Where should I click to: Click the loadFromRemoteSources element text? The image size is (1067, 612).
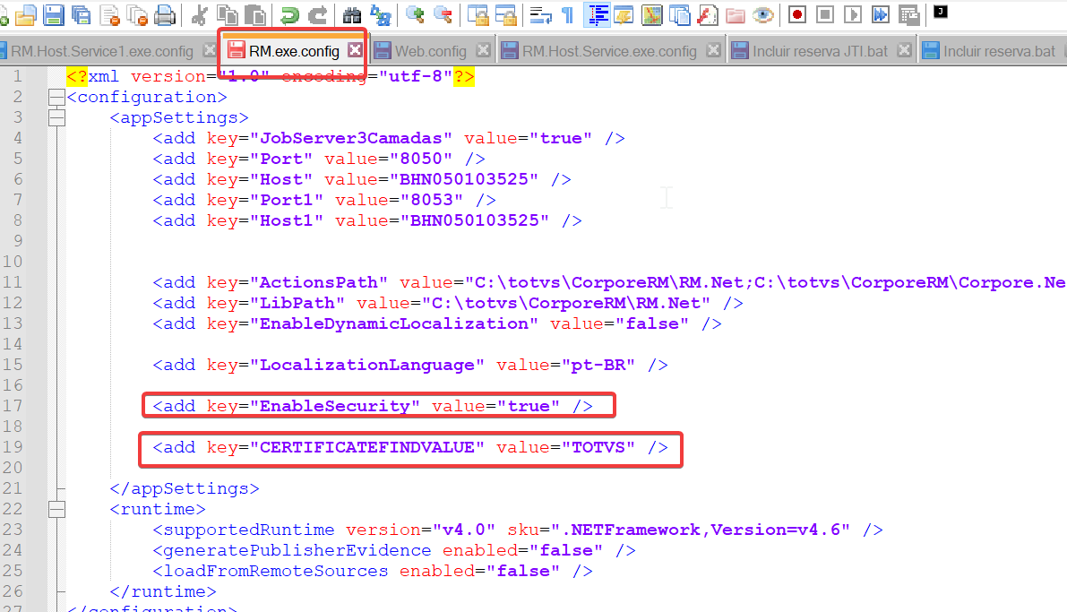pos(276,571)
